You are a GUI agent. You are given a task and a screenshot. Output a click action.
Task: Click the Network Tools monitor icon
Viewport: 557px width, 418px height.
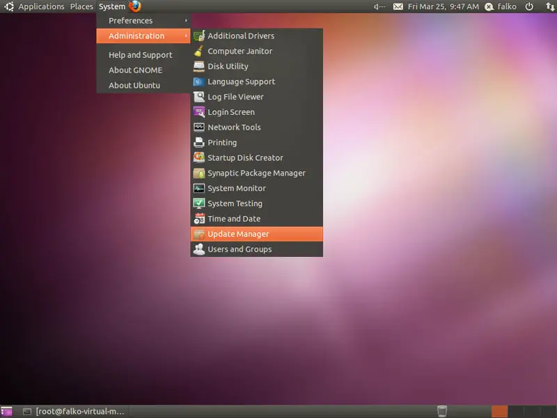click(x=199, y=127)
